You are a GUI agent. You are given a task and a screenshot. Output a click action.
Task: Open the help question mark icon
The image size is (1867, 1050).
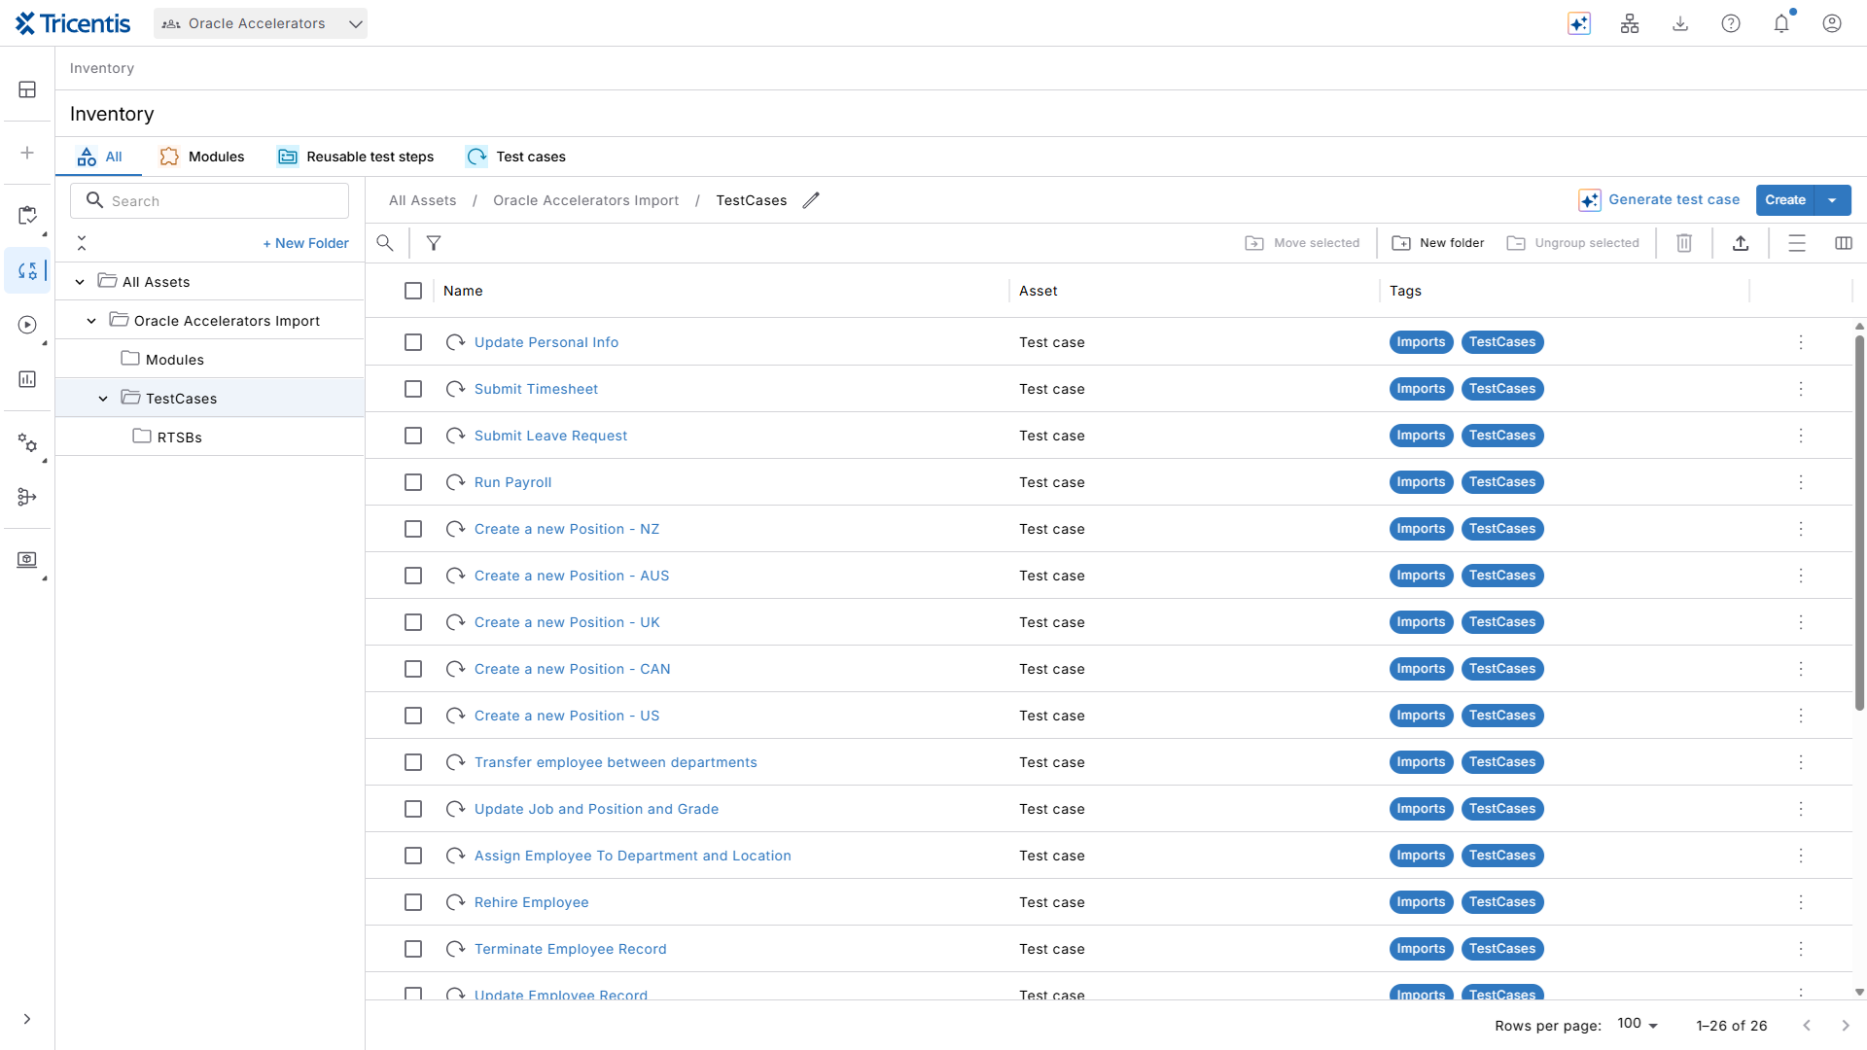[x=1731, y=23]
